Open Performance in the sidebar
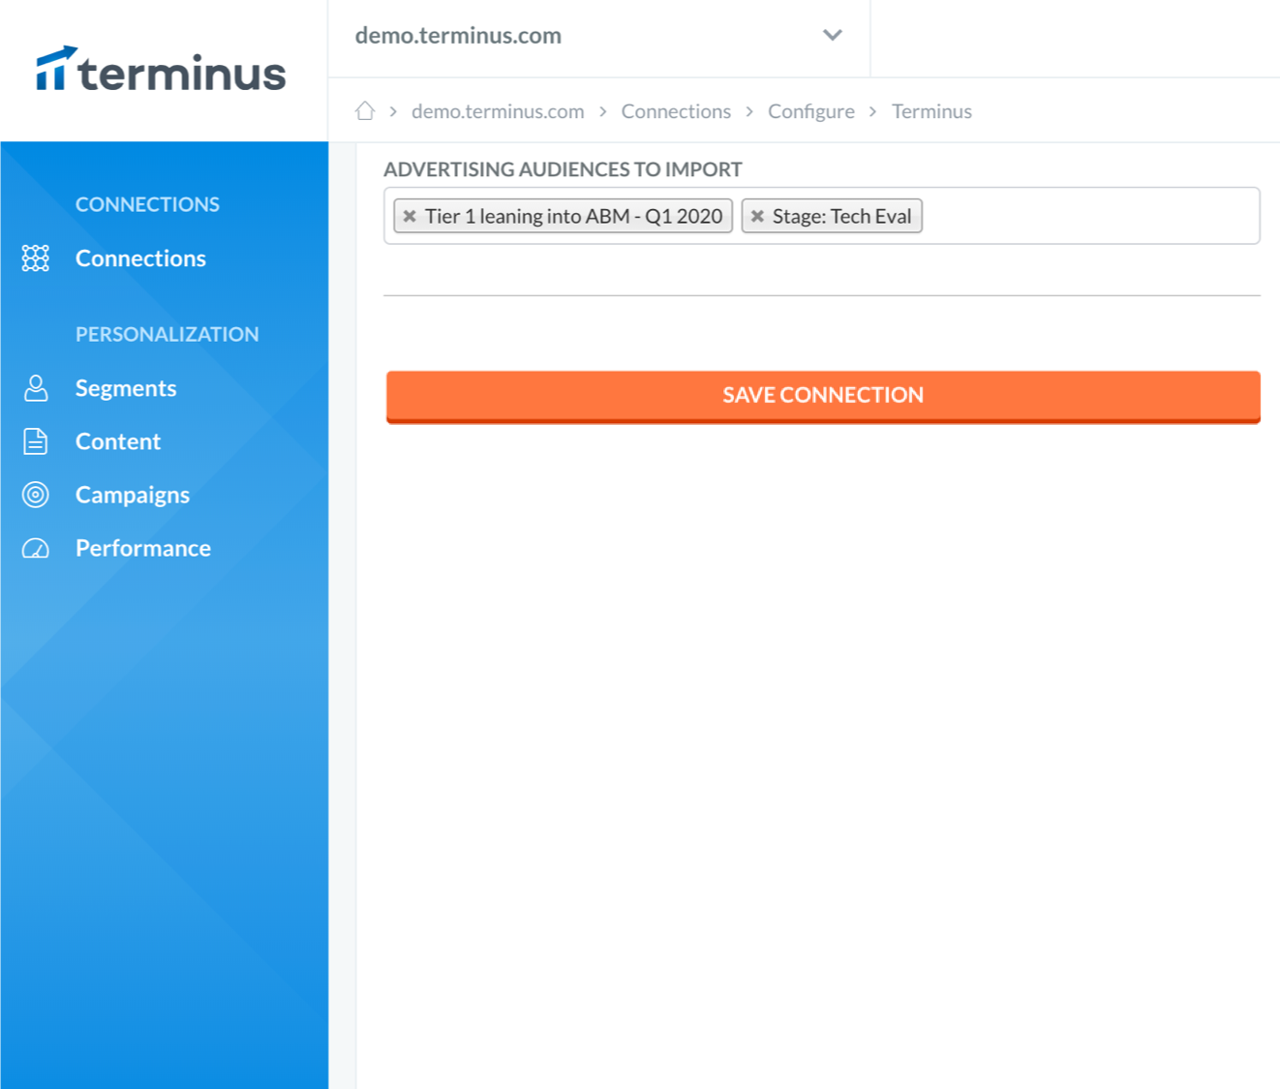The width and height of the screenshot is (1280, 1089). (143, 548)
